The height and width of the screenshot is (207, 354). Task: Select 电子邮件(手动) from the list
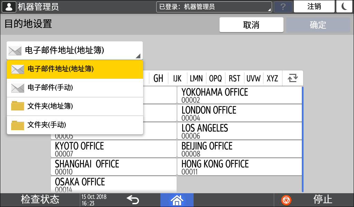[x=75, y=88]
